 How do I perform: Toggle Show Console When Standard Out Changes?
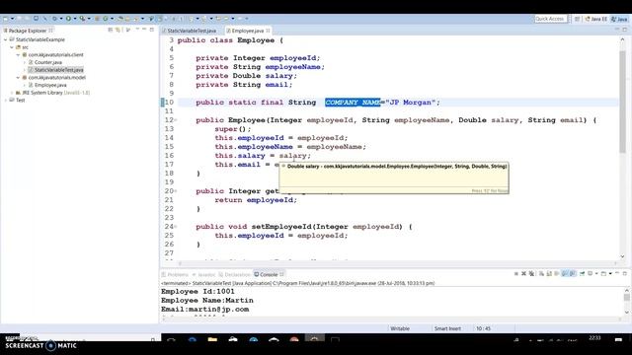pyautogui.click(x=565, y=274)
